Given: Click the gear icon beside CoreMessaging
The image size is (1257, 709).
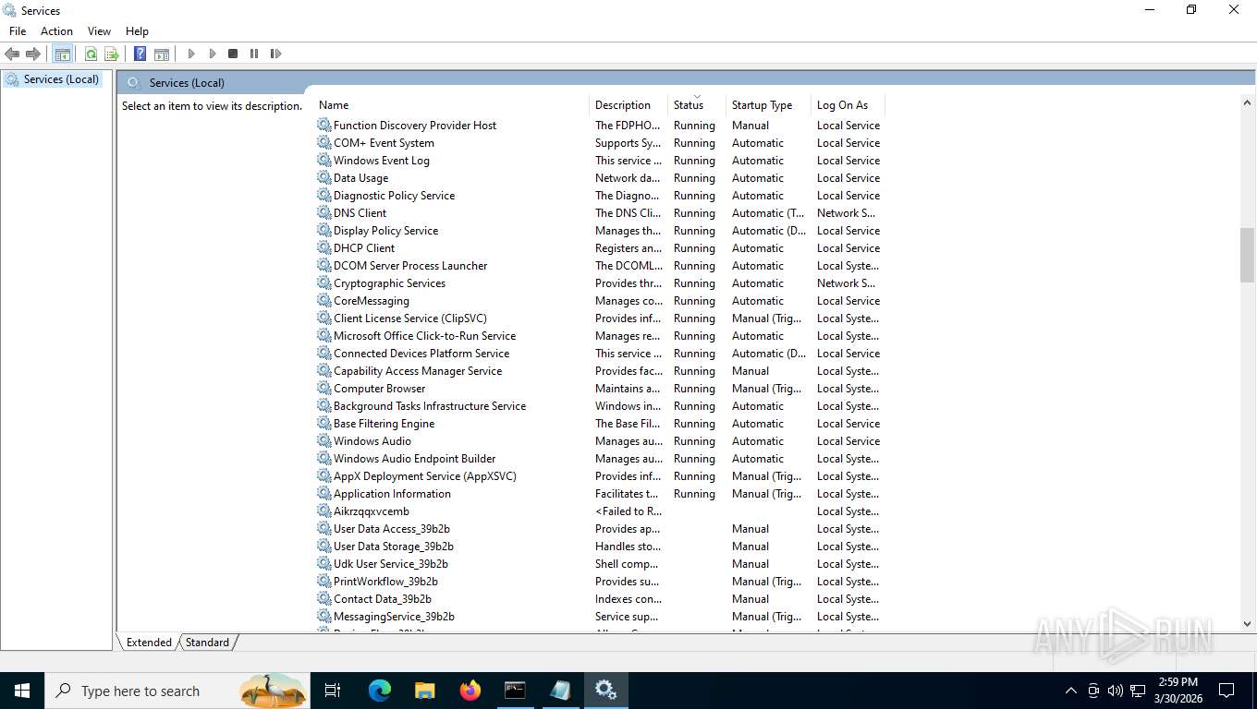Looking at the screenshot, I should 324,300.
